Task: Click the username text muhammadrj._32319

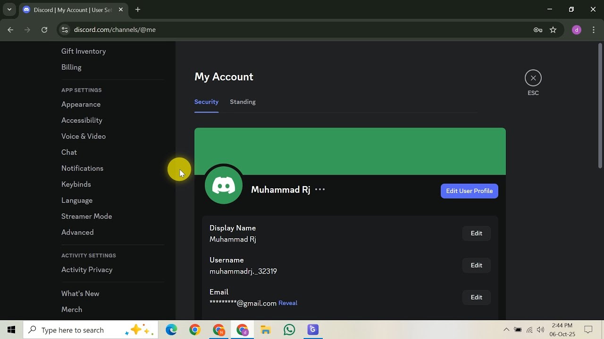Action: [x=243, y=272]
